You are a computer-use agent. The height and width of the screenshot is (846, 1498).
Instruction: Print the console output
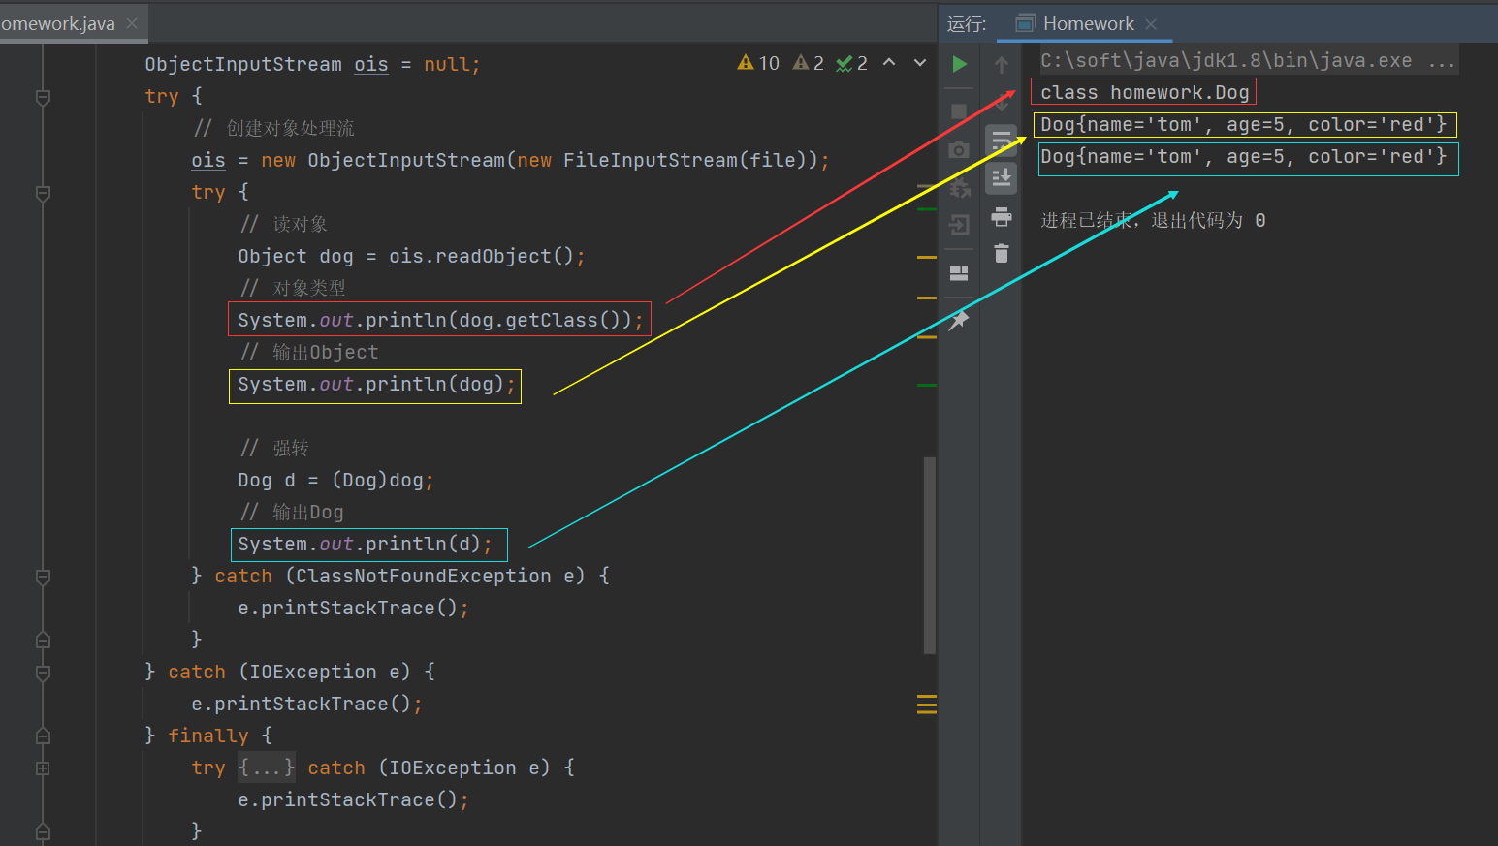point(1002,216)
